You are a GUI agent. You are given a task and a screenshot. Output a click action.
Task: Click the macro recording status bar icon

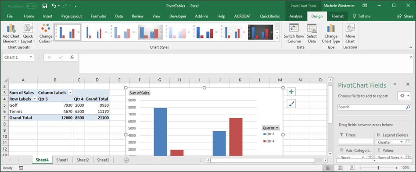(x=21, y=168)
